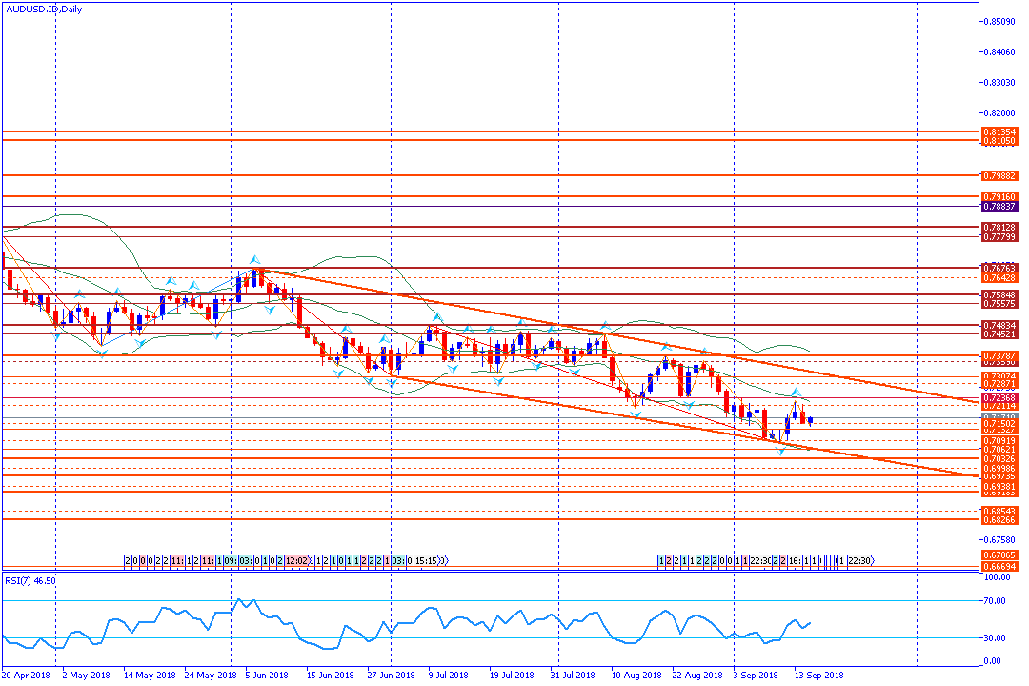
Task: Select the 0.76763 price level label
Action: tap(999, 268)
